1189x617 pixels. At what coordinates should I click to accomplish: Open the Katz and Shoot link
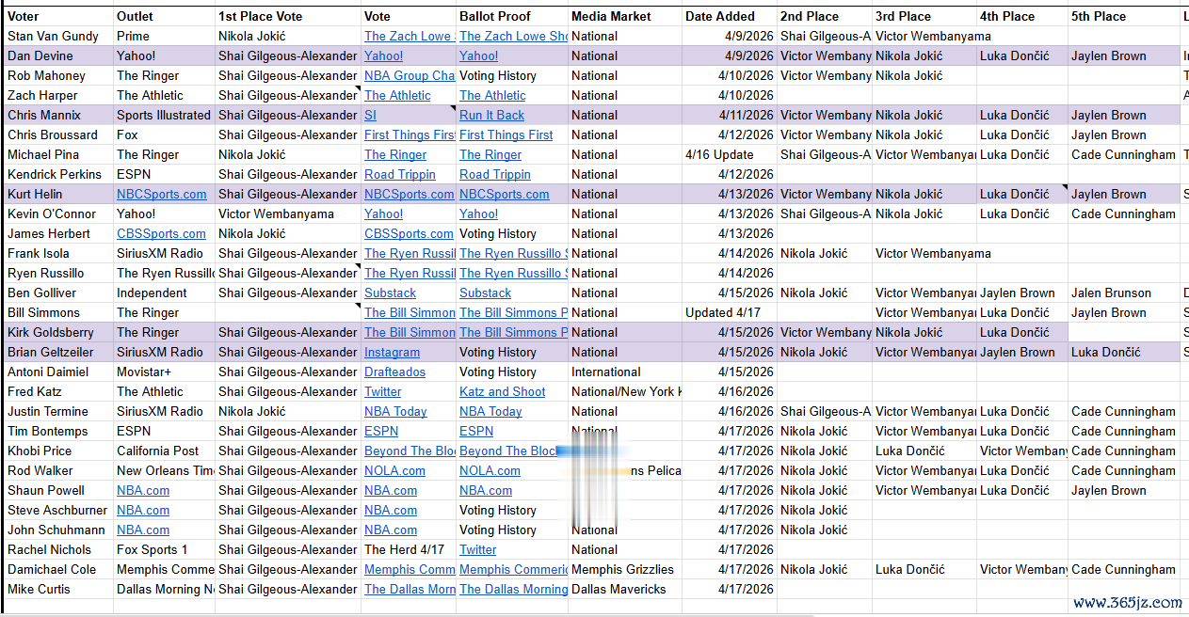coord(502,391)
